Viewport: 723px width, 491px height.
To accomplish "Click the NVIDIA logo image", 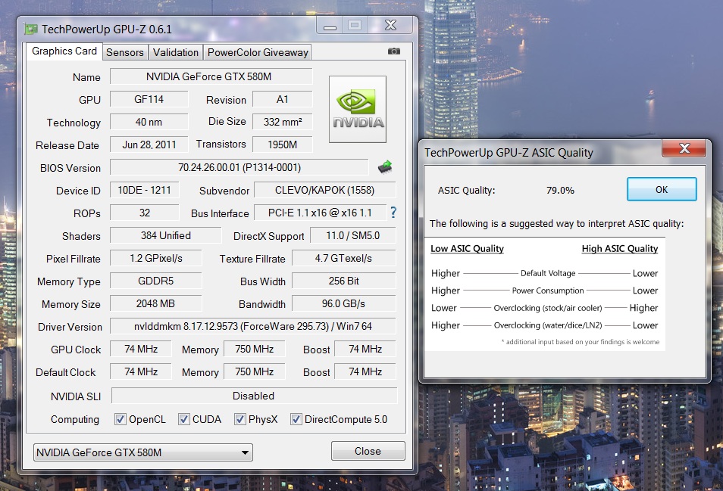I will pyautogui.click(x=358, y=109).
